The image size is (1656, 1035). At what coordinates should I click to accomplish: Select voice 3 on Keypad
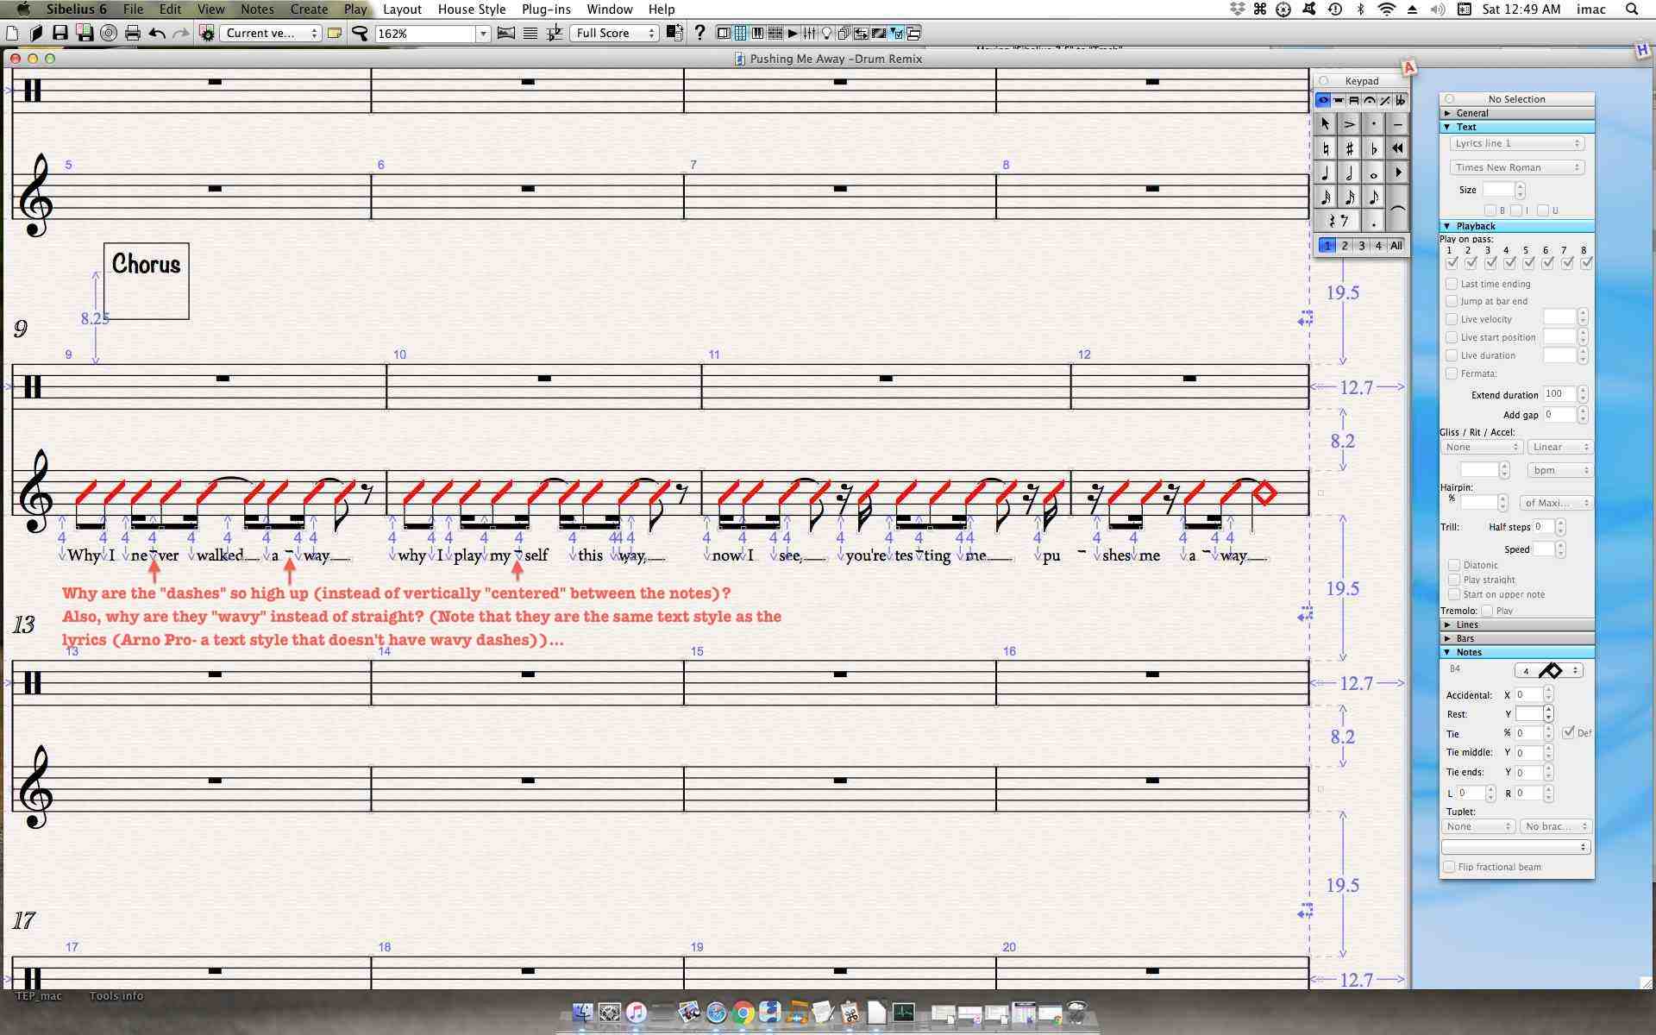[1361, 246]
